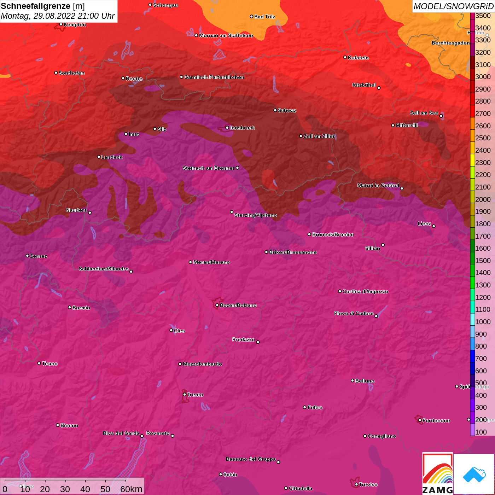Click the Matrei in Osttirol label
The width and height of the screenshot is (495, 495).
coord(378,185)
